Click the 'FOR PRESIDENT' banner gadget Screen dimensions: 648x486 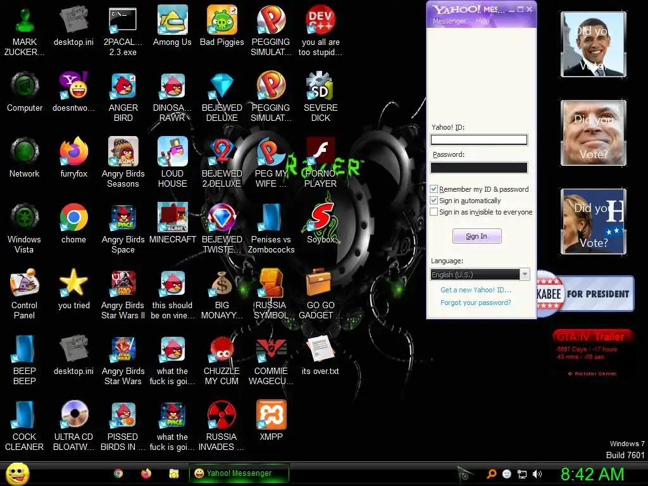click(585, 294)
